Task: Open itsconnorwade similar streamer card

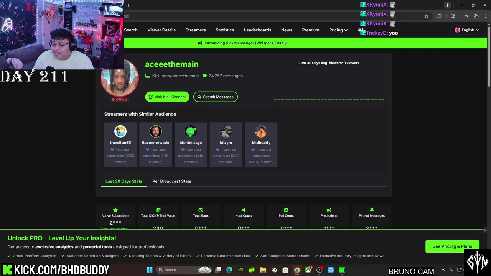Action: tap(155, 145)
